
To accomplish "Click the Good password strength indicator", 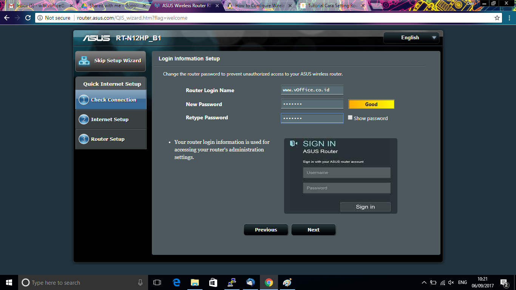I will tap(371, 104).
